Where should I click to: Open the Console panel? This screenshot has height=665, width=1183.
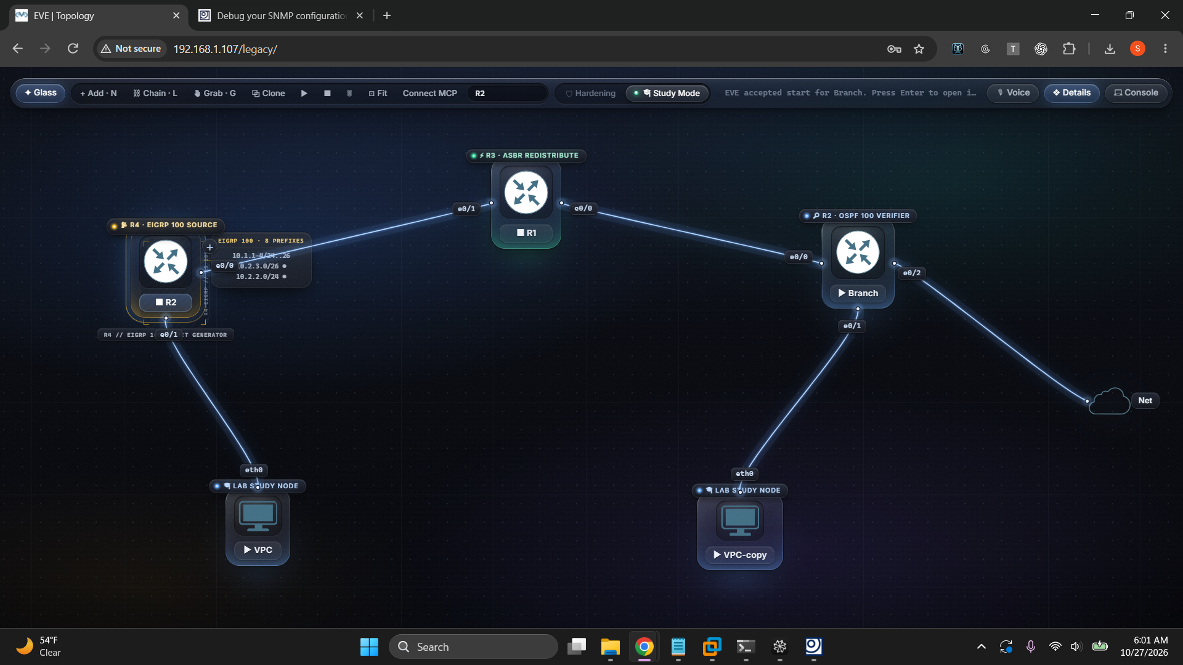pyautogui.click(x=1136, y=93)
